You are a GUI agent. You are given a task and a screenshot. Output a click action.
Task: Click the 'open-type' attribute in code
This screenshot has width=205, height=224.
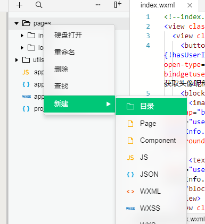point(183,65)
